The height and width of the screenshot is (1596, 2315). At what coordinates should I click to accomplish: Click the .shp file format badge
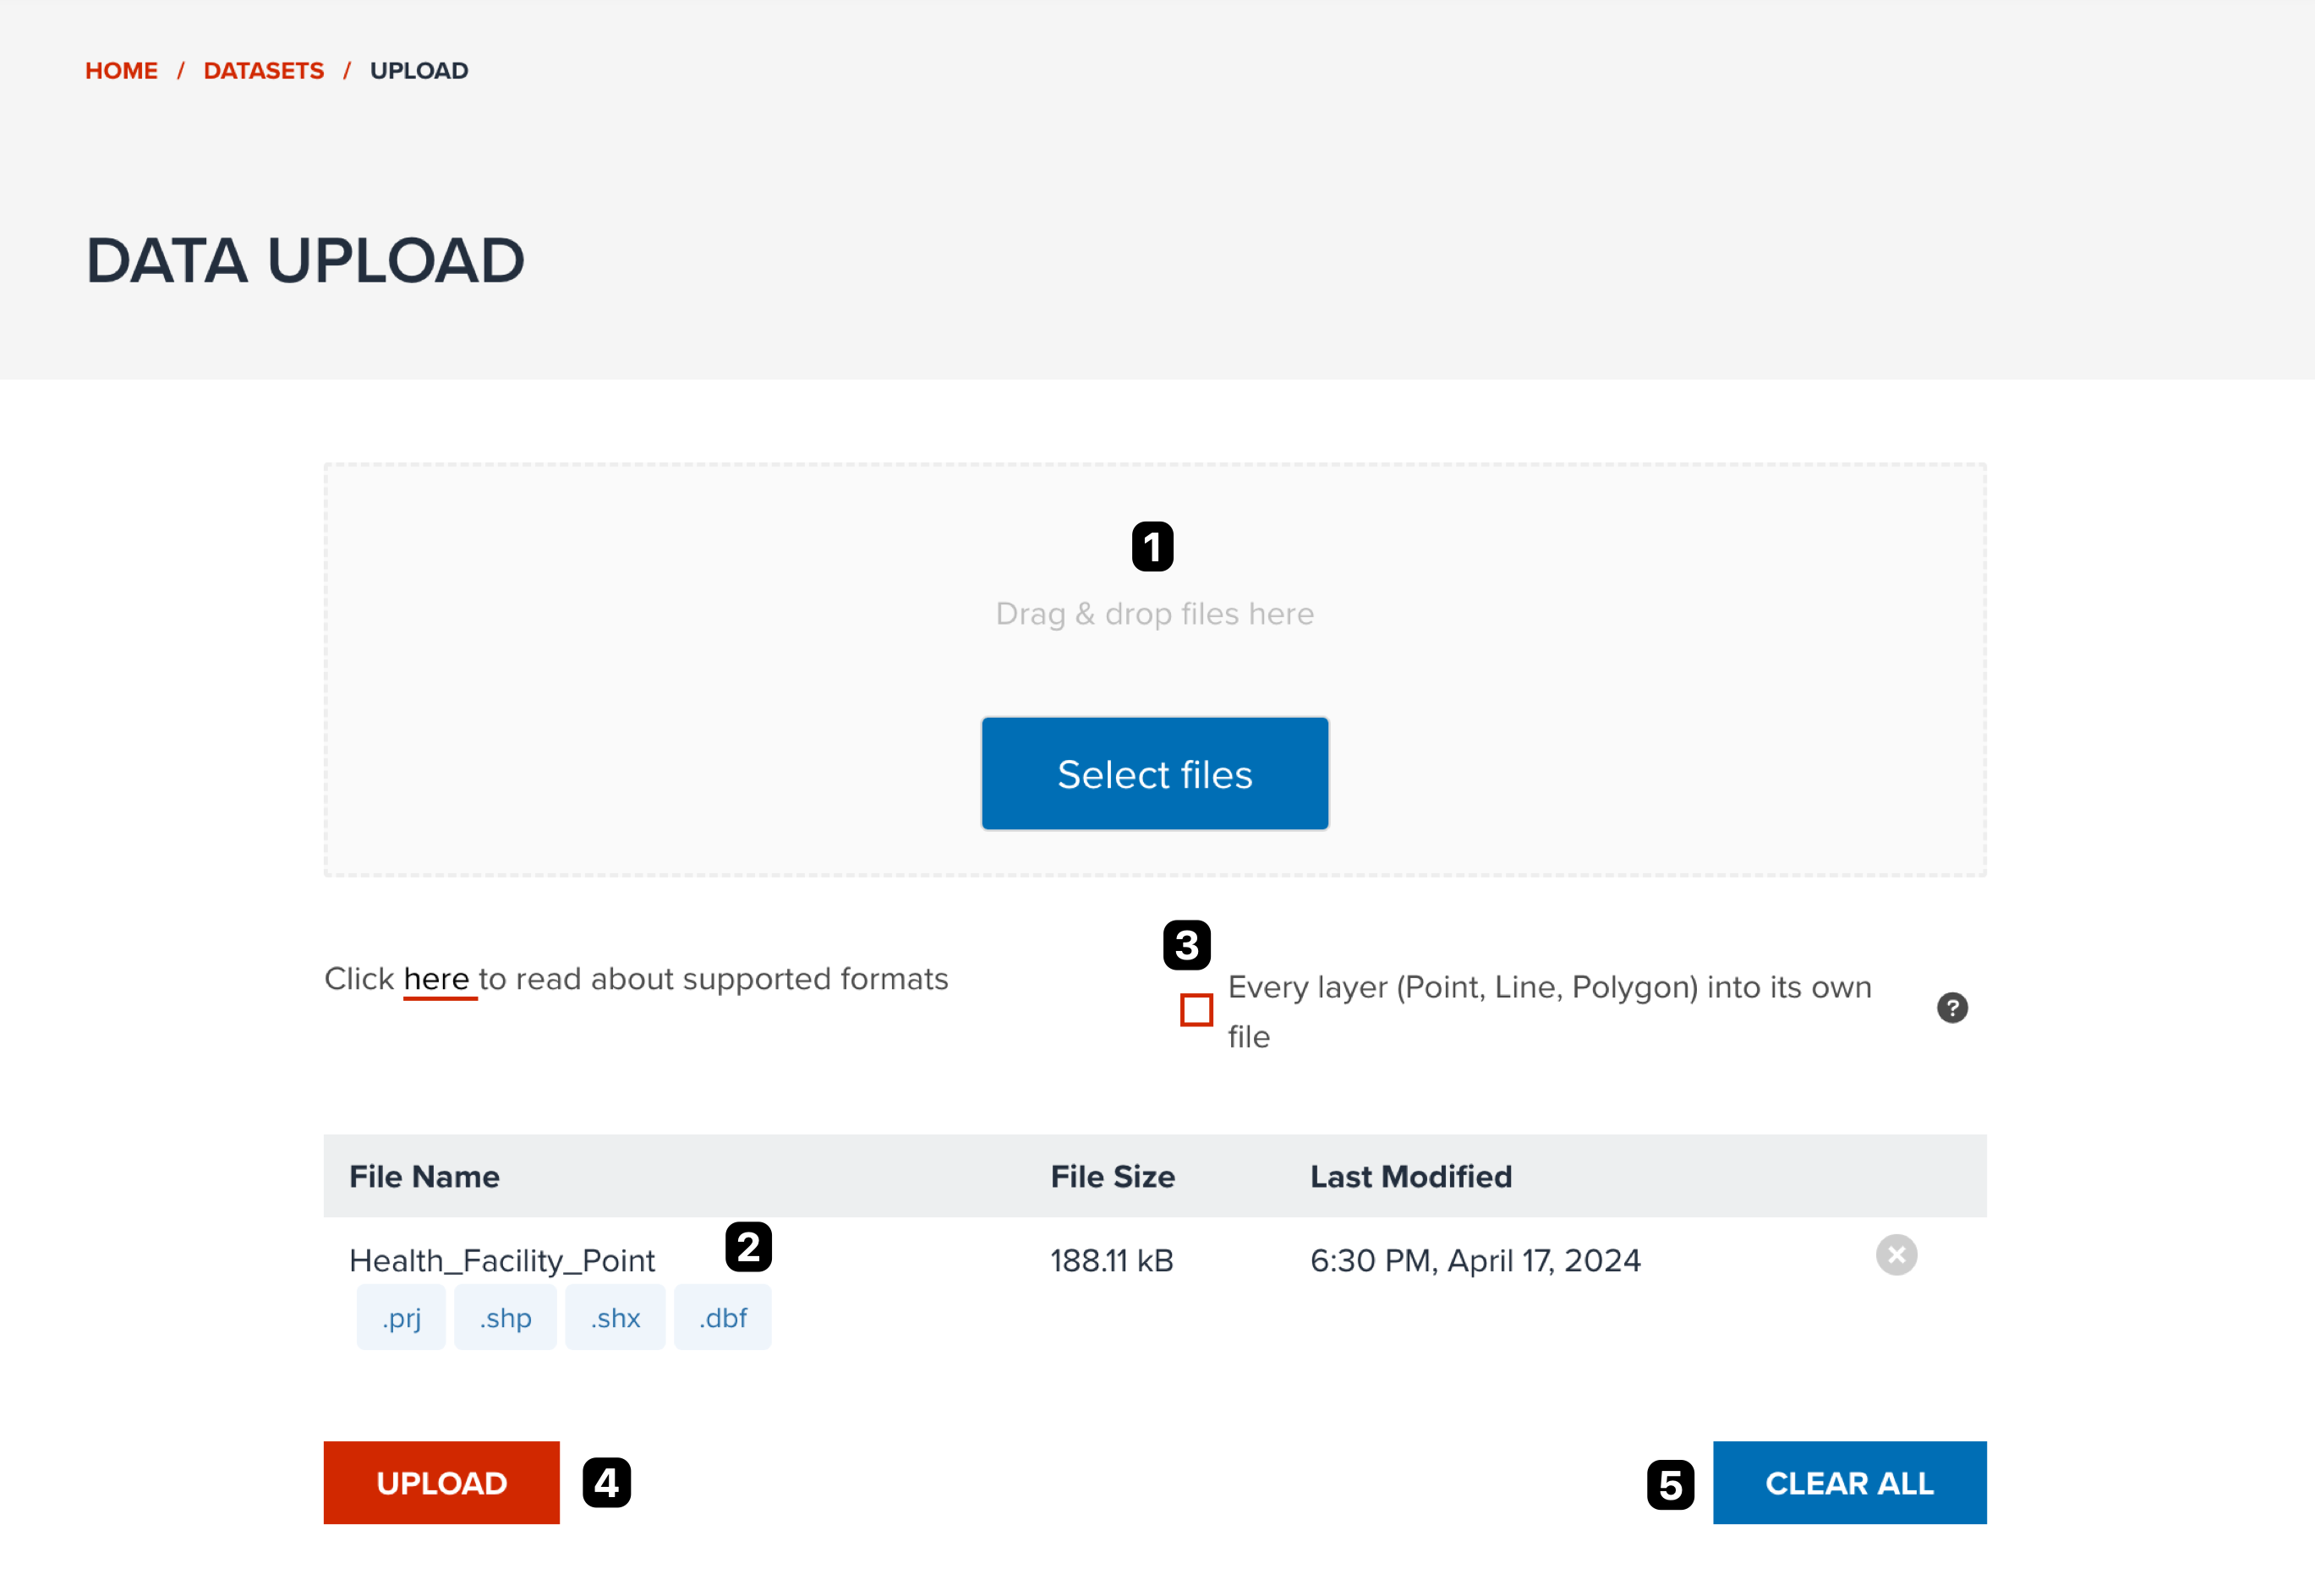coord(506,1318)
